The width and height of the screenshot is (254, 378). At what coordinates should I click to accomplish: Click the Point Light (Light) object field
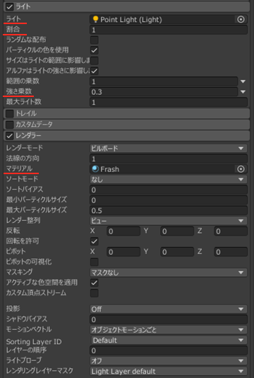[x=169, y=20]
